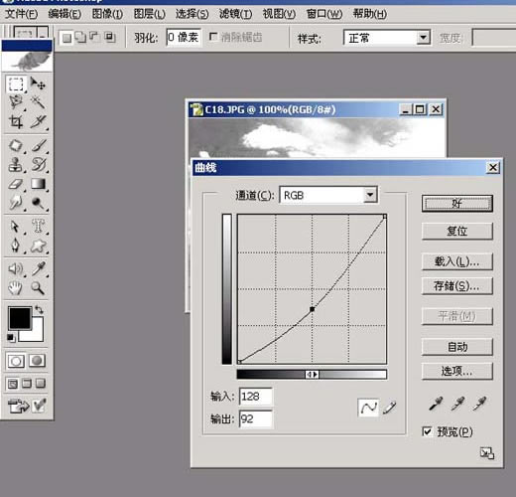Screen dimensions: 516x497
Task: Open the tool preset picker arrow
Action: click(43, 33)
